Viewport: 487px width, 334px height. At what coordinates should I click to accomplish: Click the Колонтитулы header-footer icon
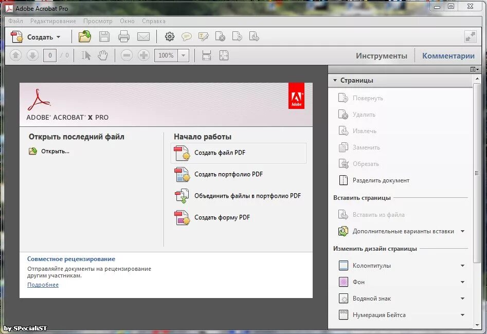343,266
